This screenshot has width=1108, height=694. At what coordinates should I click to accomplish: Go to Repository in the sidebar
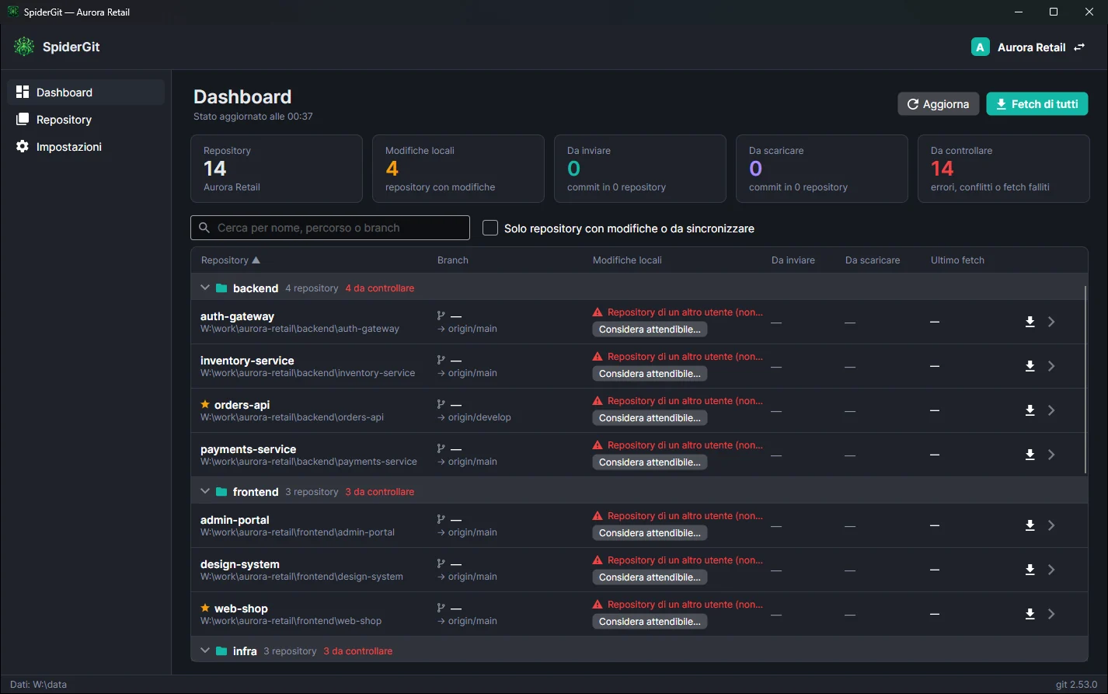[86, 120]
